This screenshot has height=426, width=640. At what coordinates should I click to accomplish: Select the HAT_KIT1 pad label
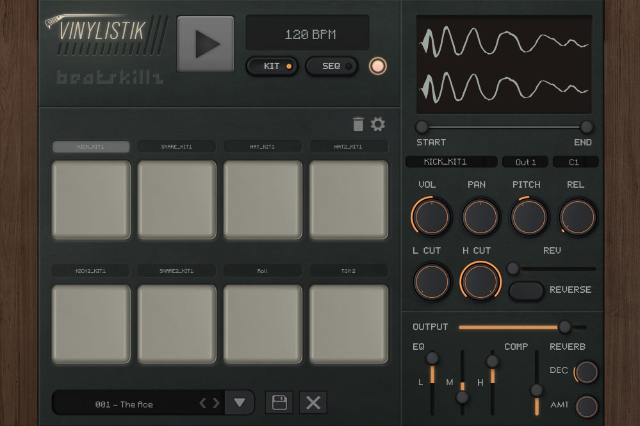[x=263, y=147]
